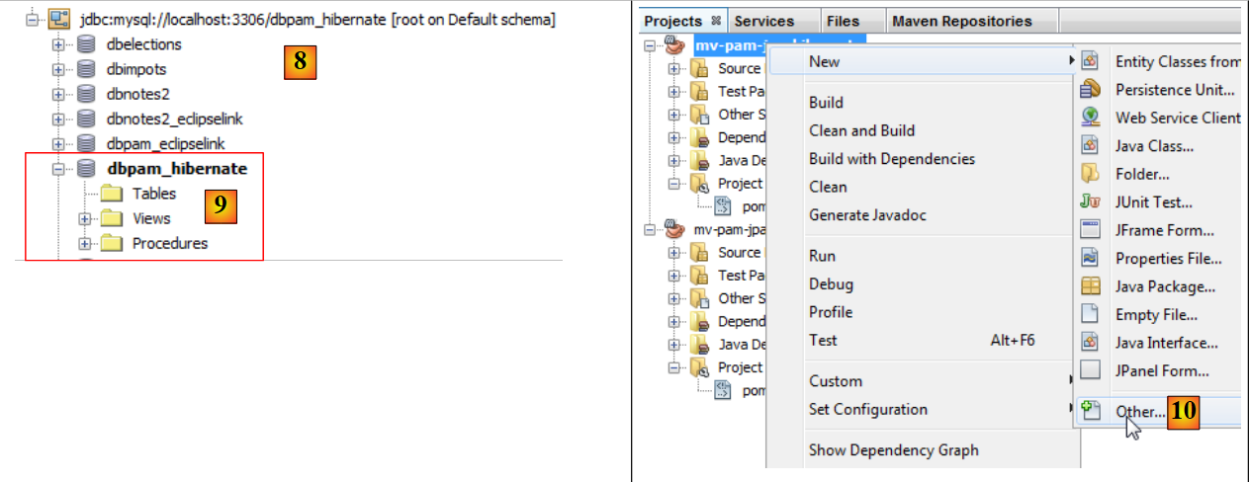Click the JFrame Form icon
The image size is (1249, 482).
(x=1091, y=230)
